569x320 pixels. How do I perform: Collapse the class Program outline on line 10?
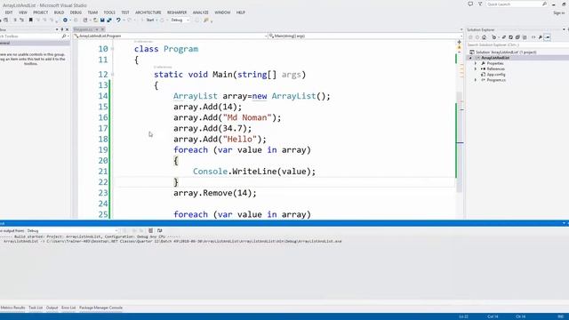[x=113, y=49]
